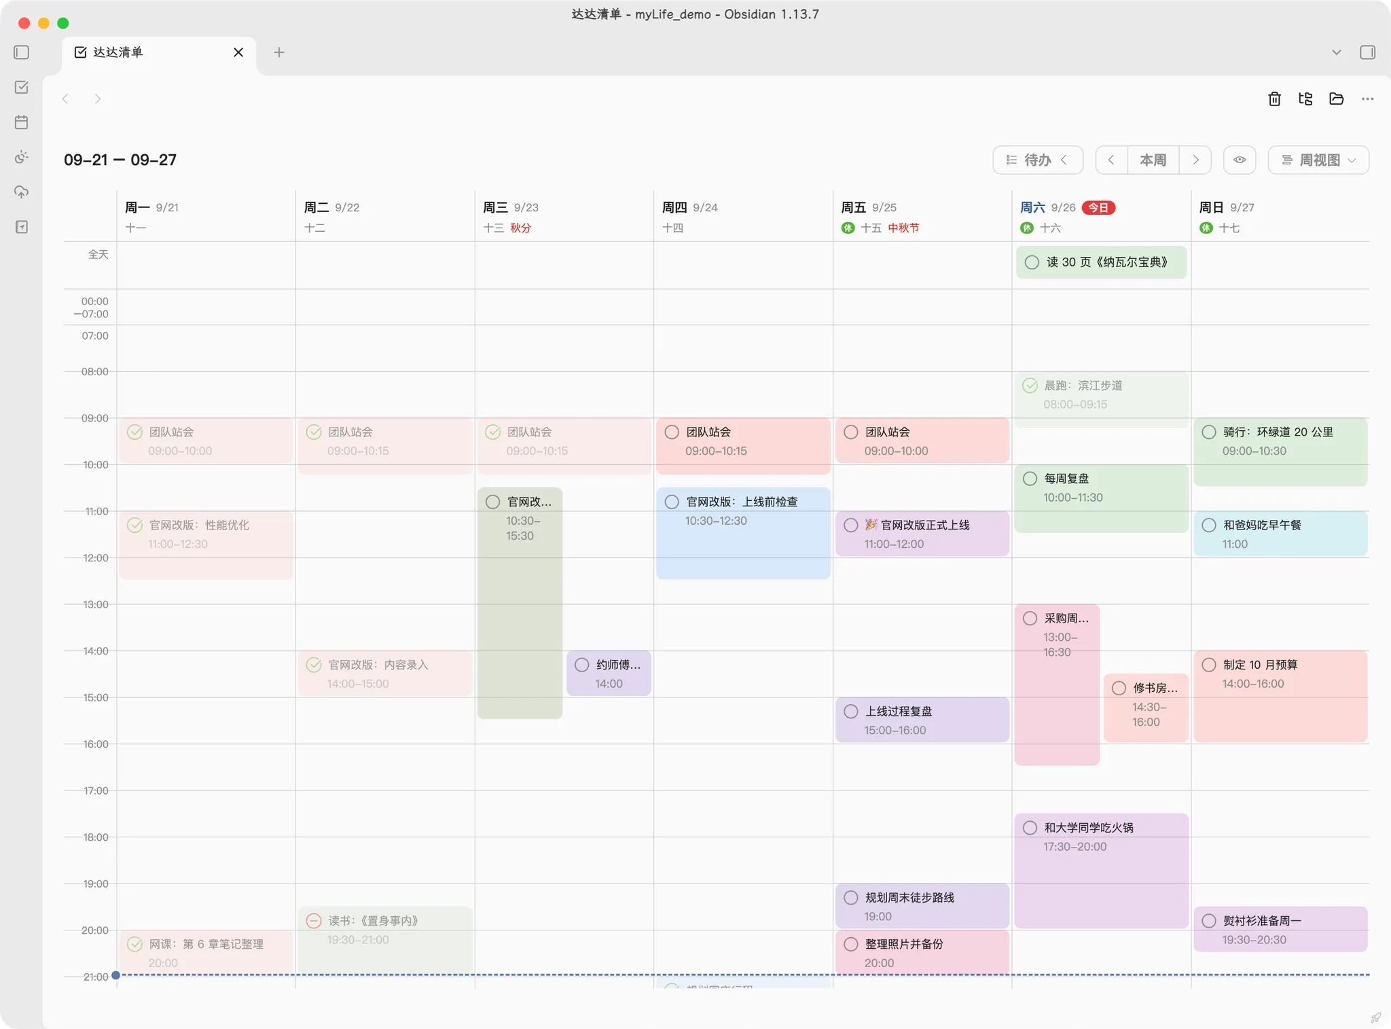Toggle the eye visibility button

click(x=1240, y=160)
